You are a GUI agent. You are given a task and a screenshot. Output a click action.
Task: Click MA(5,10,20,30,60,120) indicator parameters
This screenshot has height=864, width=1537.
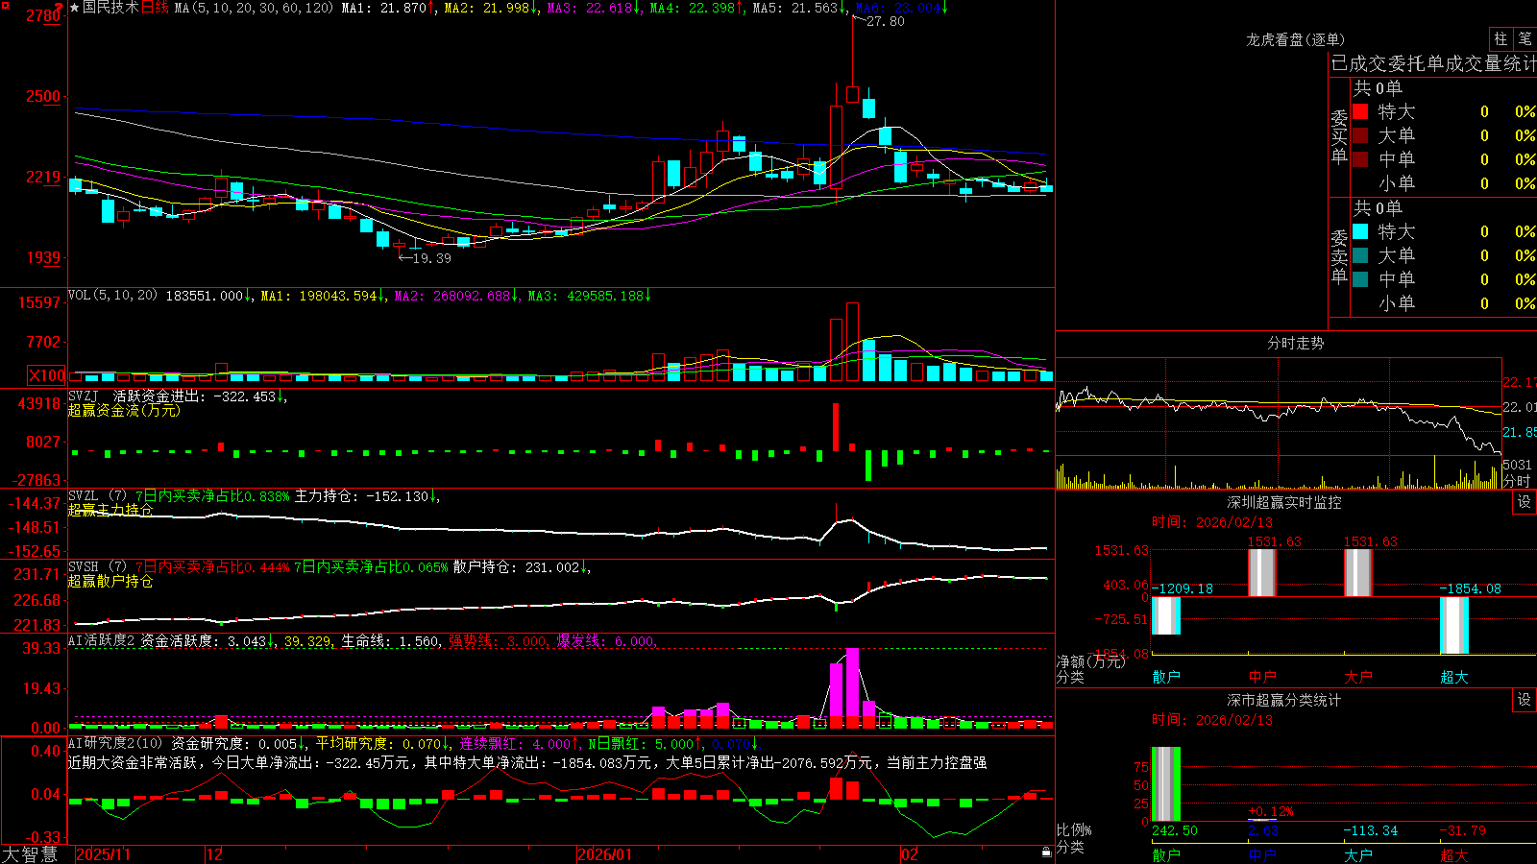[254, 8]
